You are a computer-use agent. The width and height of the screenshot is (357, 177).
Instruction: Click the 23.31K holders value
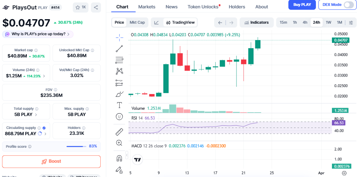click(x=77, y=133)
